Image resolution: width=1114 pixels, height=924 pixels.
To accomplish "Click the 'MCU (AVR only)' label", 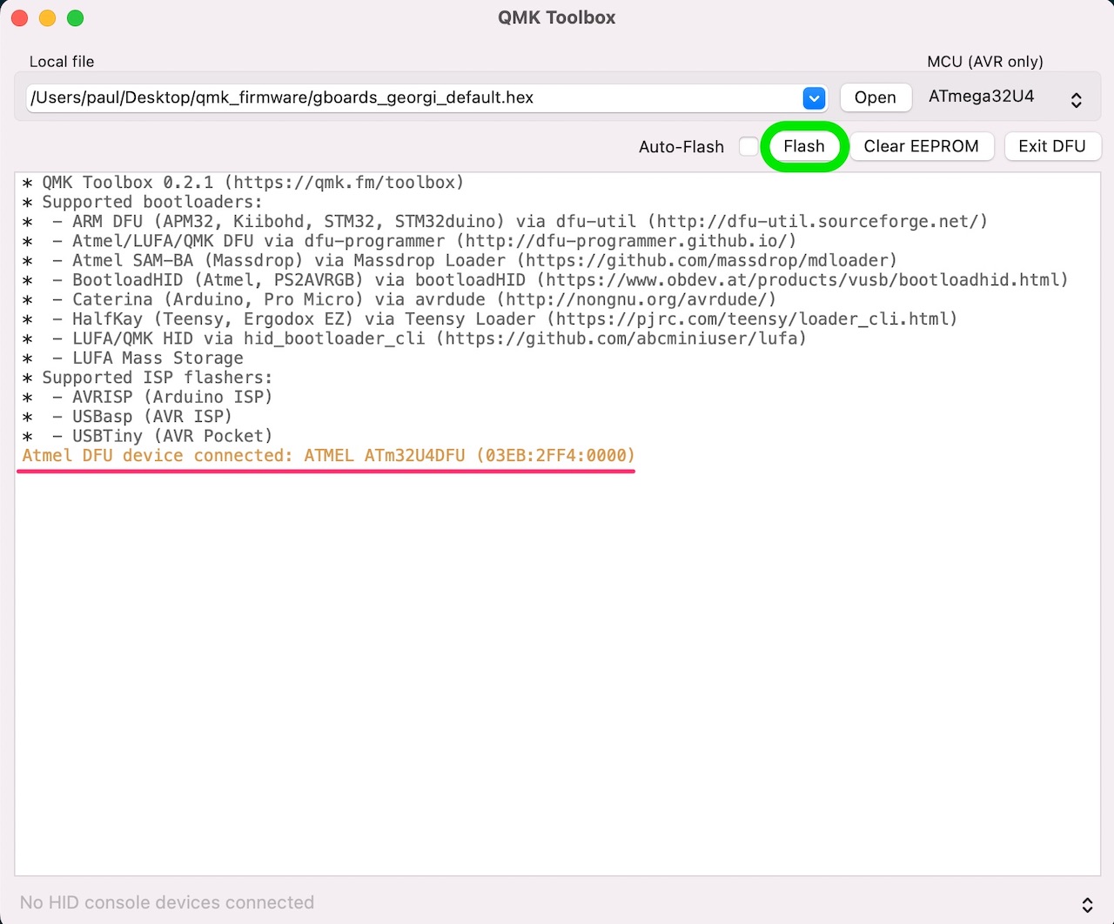I will coord(985,62).
